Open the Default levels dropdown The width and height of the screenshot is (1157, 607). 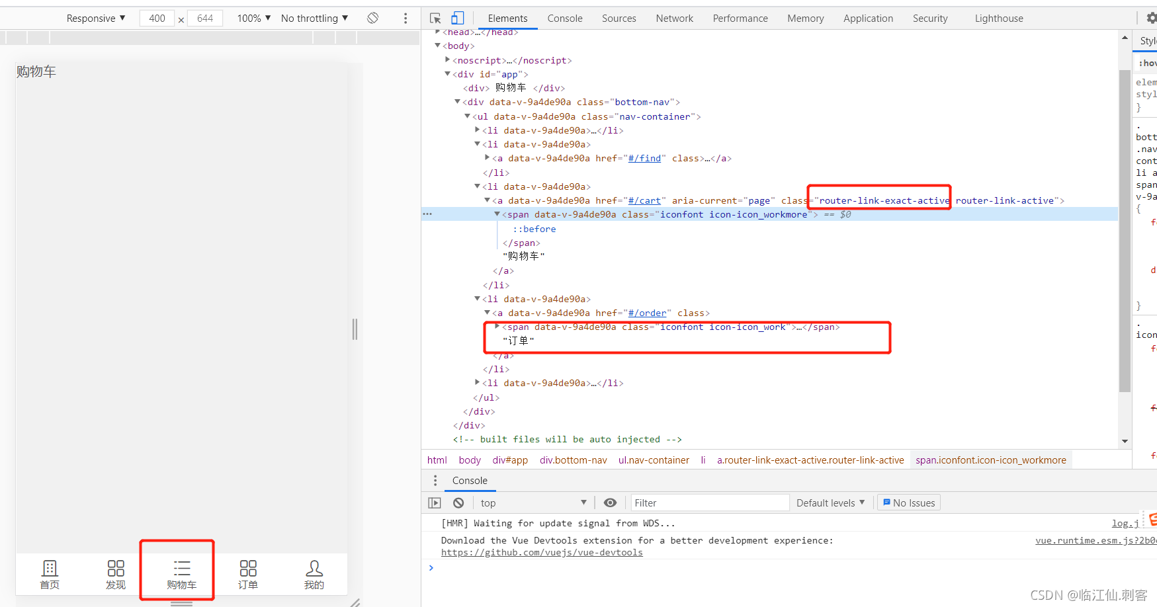point(830,503)
